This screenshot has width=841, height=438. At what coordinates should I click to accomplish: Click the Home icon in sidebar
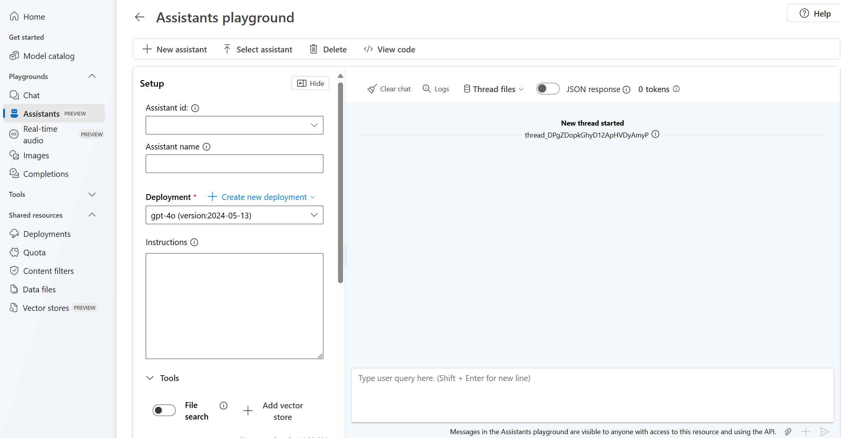point(14,16)
